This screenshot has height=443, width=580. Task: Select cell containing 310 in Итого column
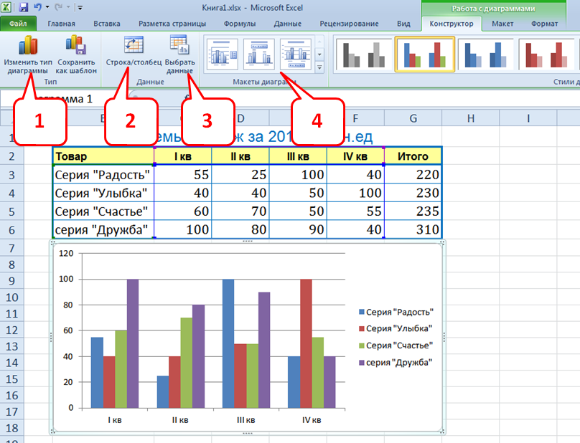tap(413, 230)
